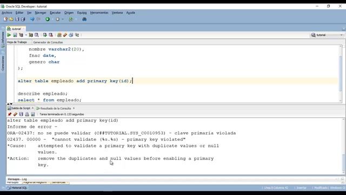Click the script output vertical scrollbar

point(343,146)
